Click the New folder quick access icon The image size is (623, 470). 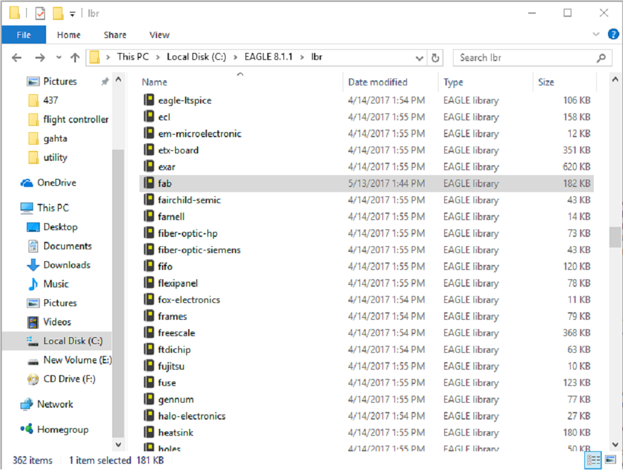click(x=58, y=14)
